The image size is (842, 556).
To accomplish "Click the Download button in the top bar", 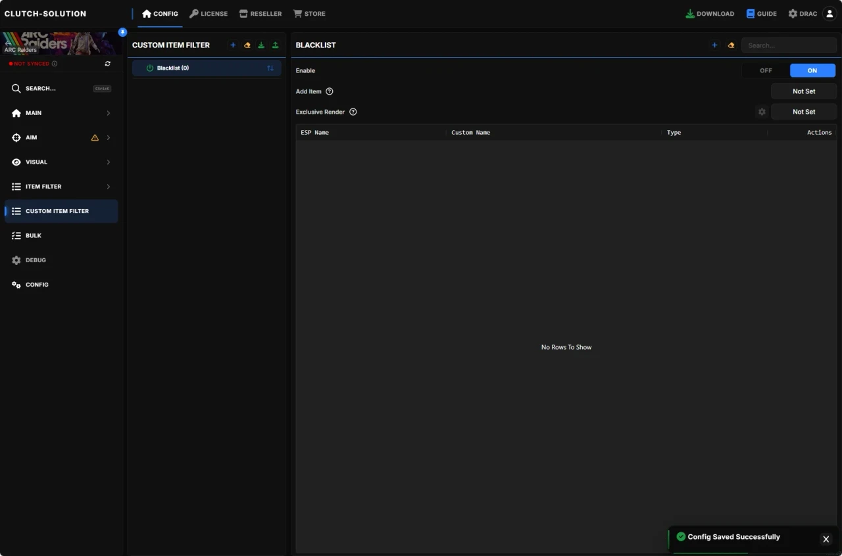I will (x=710, y=14).
